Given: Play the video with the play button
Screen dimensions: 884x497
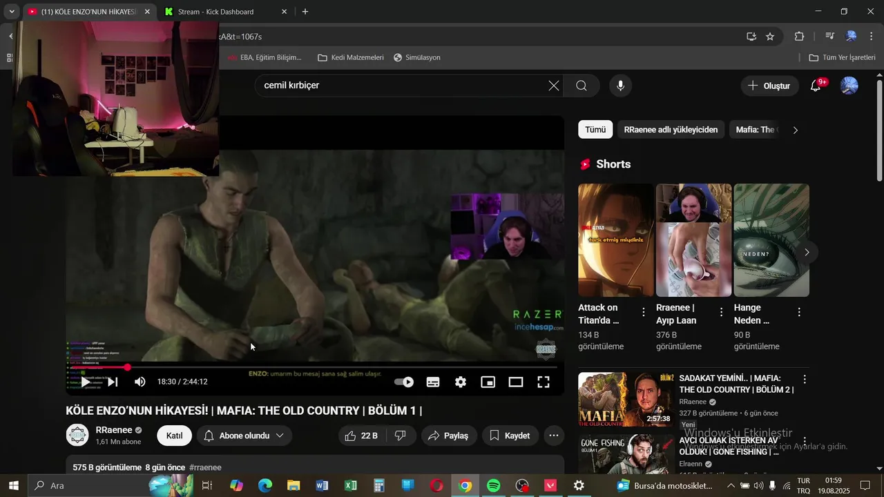Looking at the screenshot, I should click(x=85, y=382).
